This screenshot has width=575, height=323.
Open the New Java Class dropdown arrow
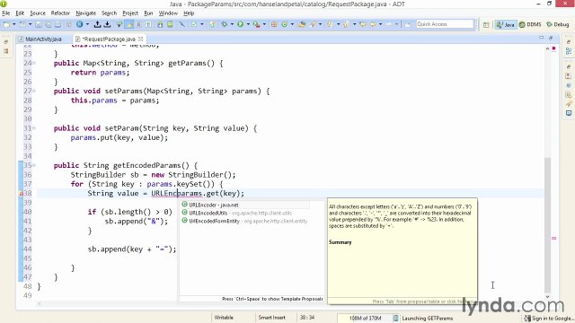292,24
